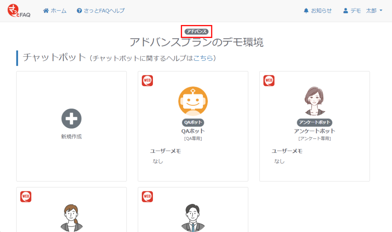Open the woman avatar of アンケートボット

click(314, 101)
